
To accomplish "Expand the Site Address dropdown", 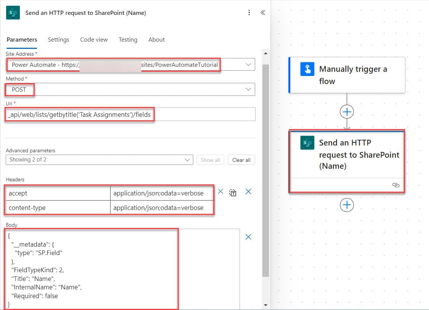I will pyautogui.click(x=248, y=65).
